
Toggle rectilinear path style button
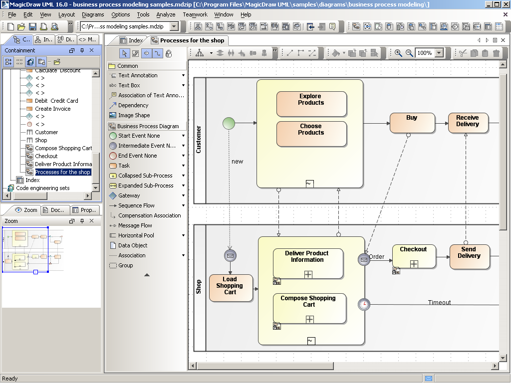click(157, 53)
